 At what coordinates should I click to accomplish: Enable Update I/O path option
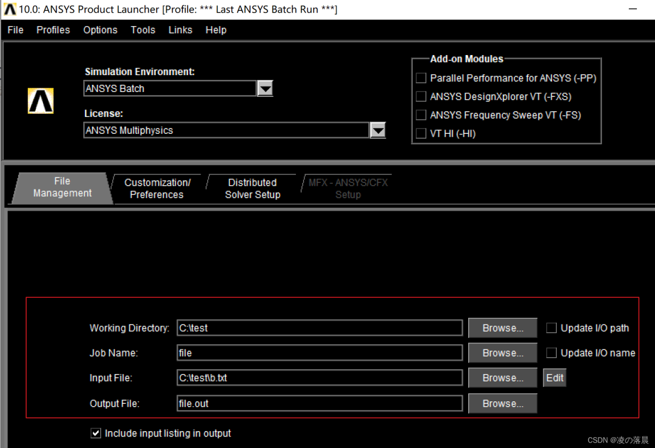pyautogui.click(x=551, y=328)
